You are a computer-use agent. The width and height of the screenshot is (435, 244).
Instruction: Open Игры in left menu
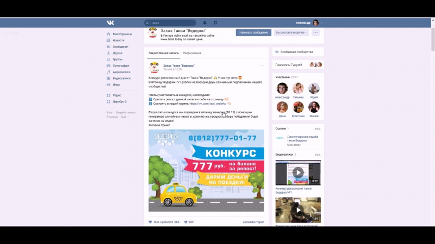(x=116, y=85)
